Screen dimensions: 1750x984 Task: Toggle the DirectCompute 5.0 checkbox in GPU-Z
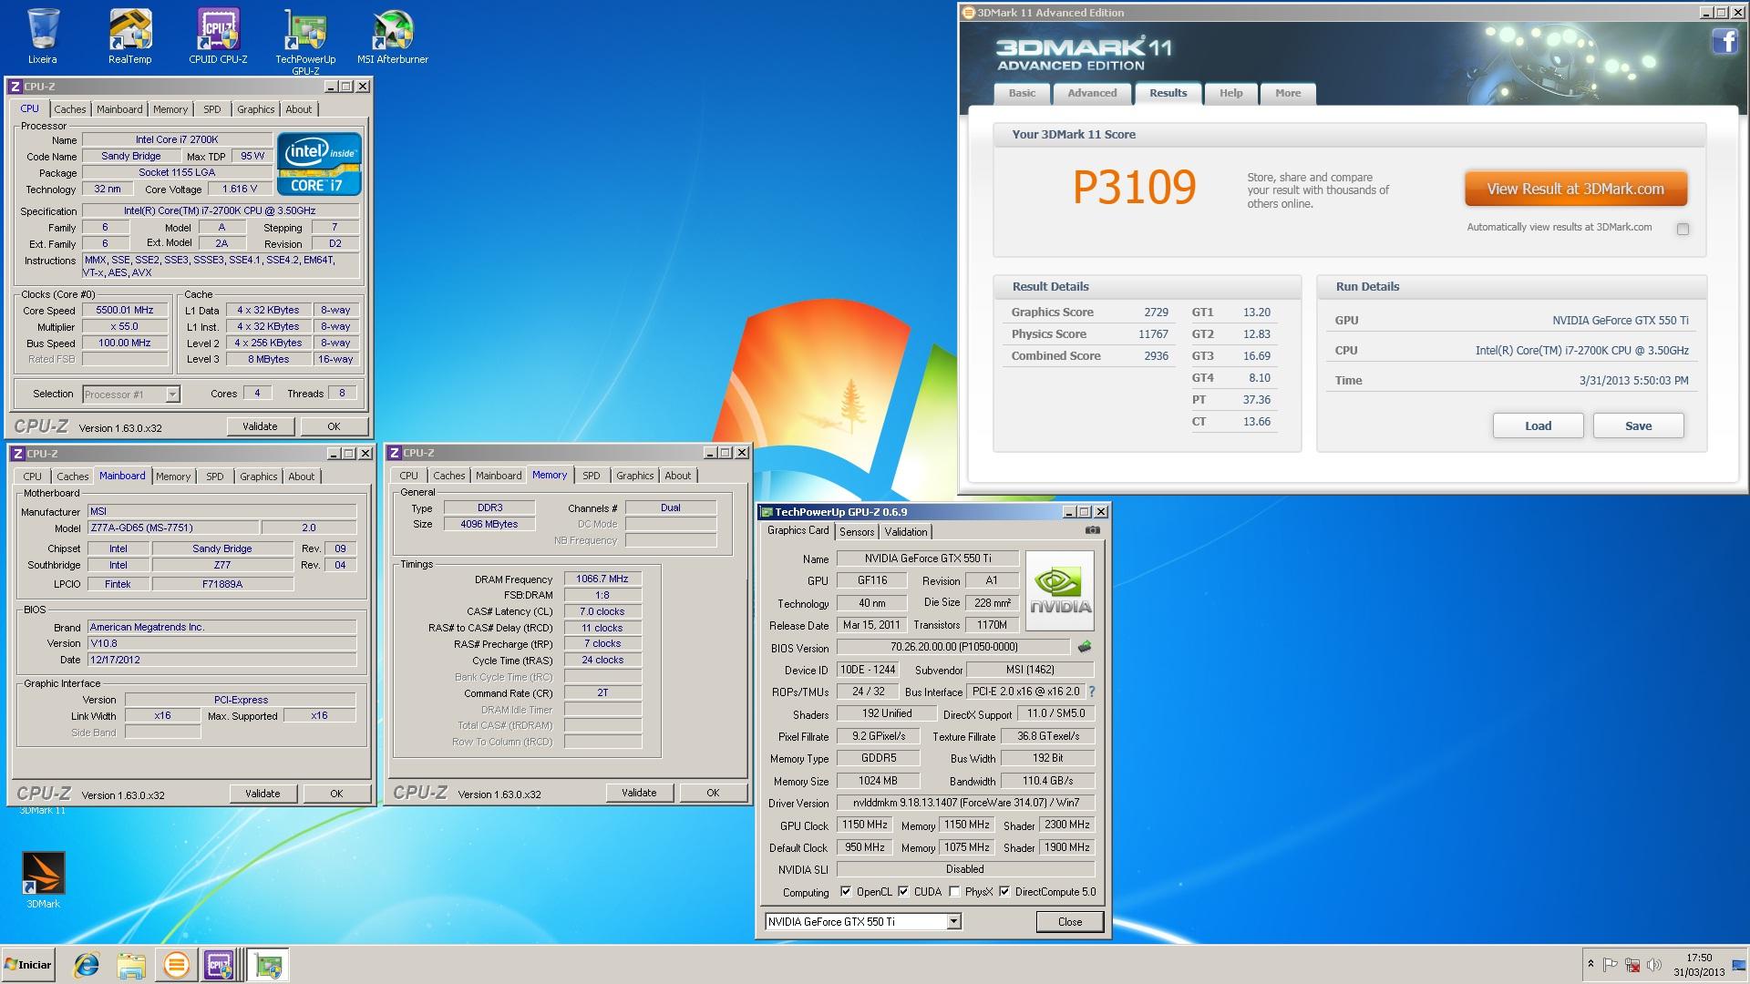1004,892
